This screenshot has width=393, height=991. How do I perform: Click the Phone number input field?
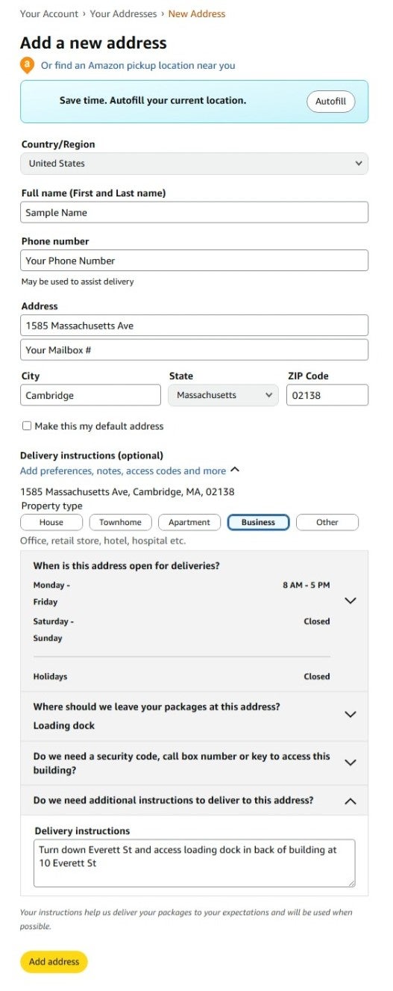[194, 261]
